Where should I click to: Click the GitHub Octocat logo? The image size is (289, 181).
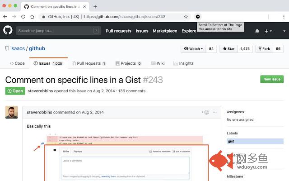pyautogui.click(x=8, y=30)
